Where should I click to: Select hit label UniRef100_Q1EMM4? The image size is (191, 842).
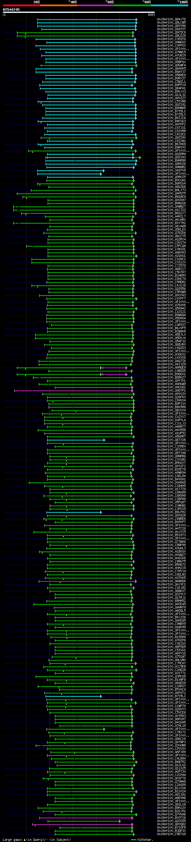(171, 154)
